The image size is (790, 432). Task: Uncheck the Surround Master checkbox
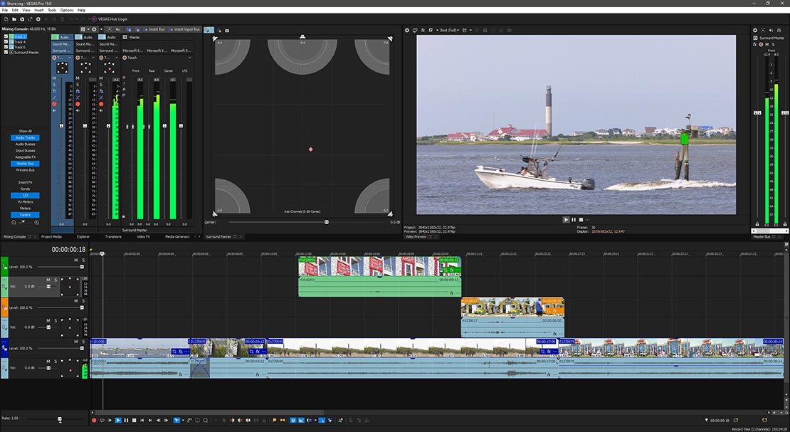[x=6, y=53]
